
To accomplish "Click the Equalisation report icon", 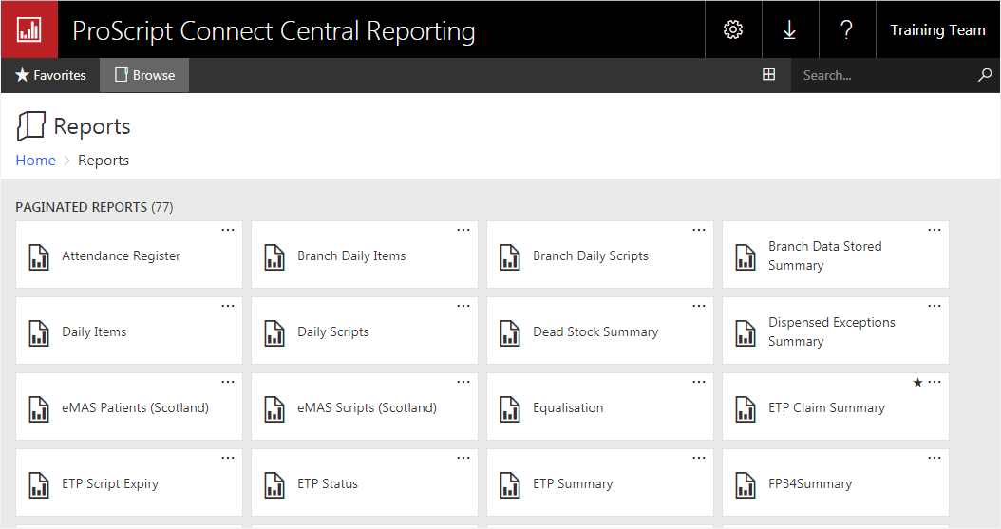I will click(510, 409).
